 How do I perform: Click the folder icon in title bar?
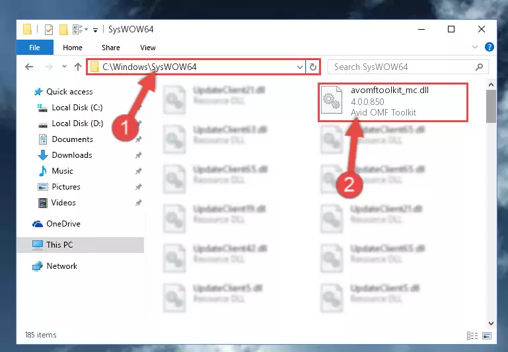click(x=28, y=29)
